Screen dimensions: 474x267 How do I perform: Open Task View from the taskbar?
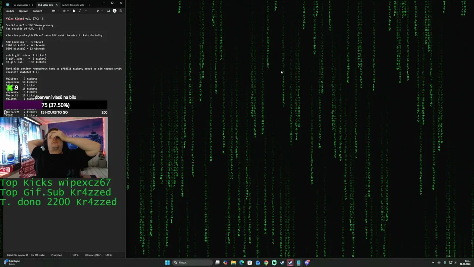click(217, 263)
